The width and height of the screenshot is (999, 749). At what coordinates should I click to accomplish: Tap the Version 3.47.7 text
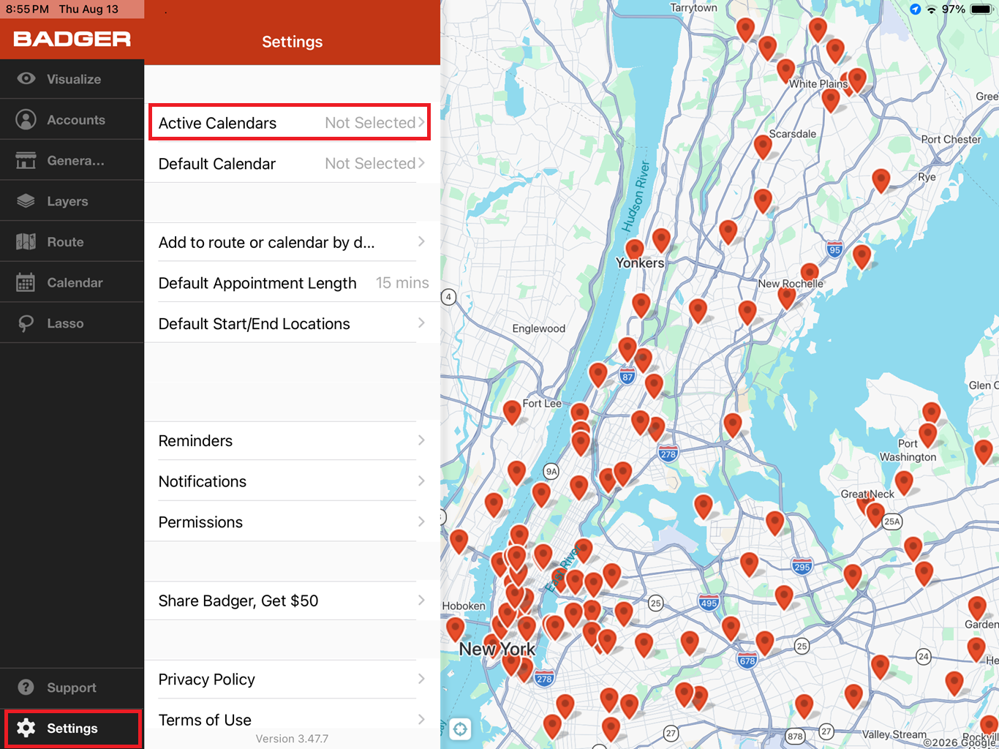pos(292,739)
